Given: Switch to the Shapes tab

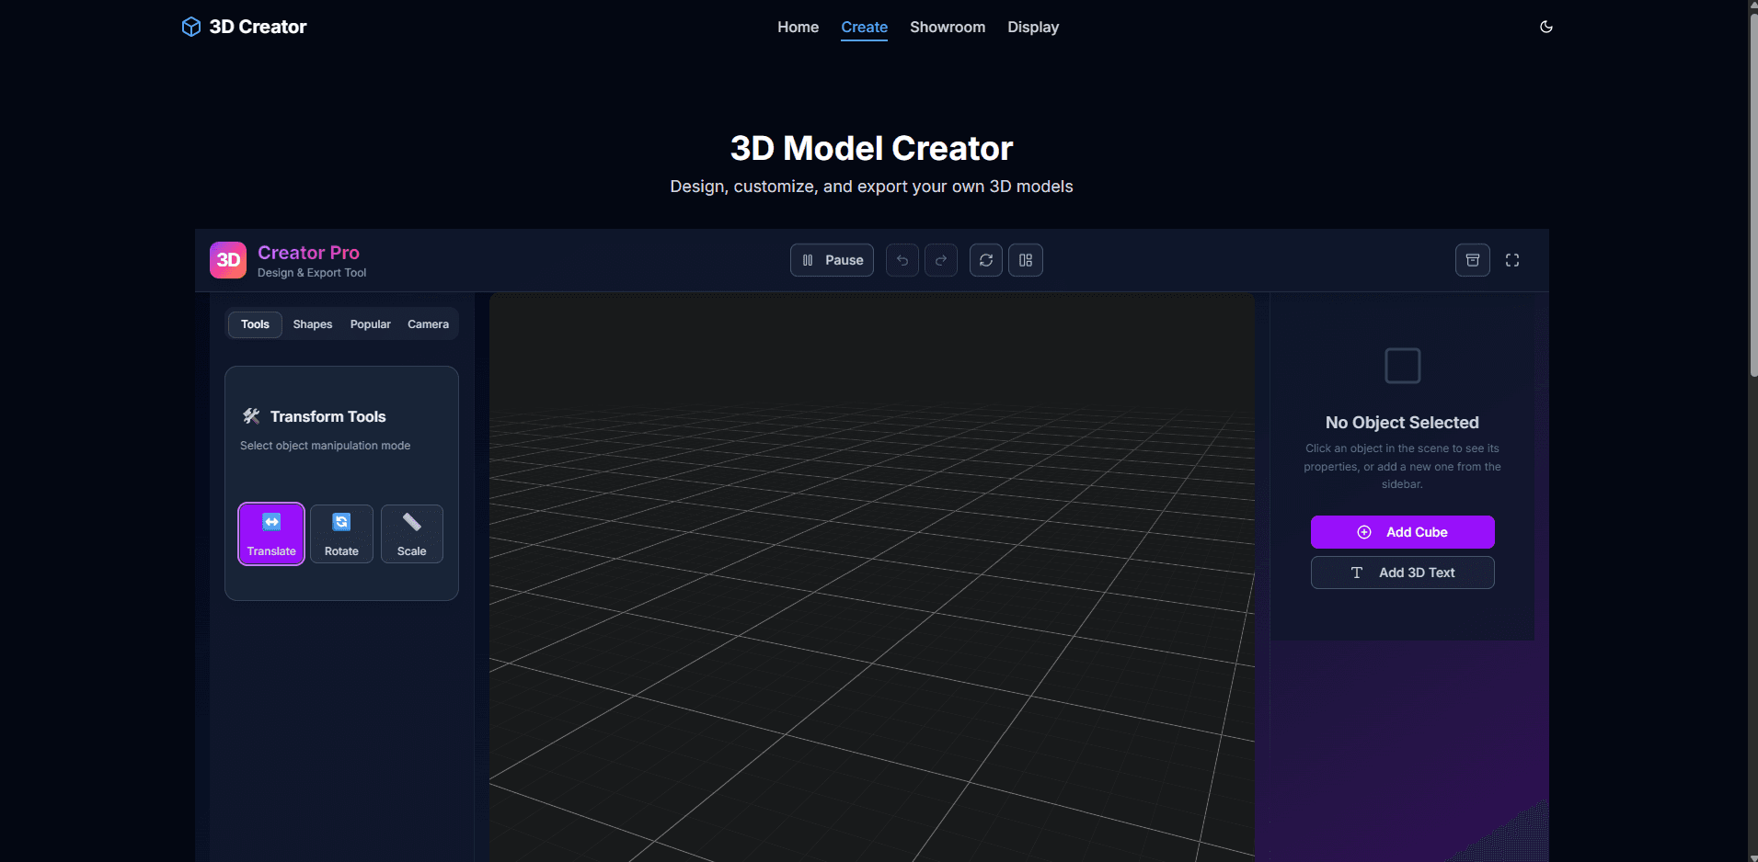Looking at the screenshot, I should pos(312,323).
